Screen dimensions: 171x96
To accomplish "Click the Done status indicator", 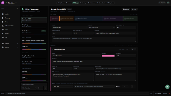I will pos(165,94).
